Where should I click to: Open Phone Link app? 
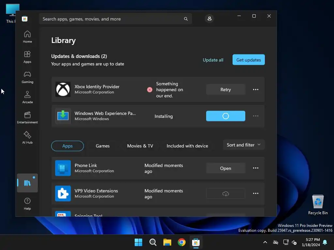pyautogui.click(x=226, y=168)
